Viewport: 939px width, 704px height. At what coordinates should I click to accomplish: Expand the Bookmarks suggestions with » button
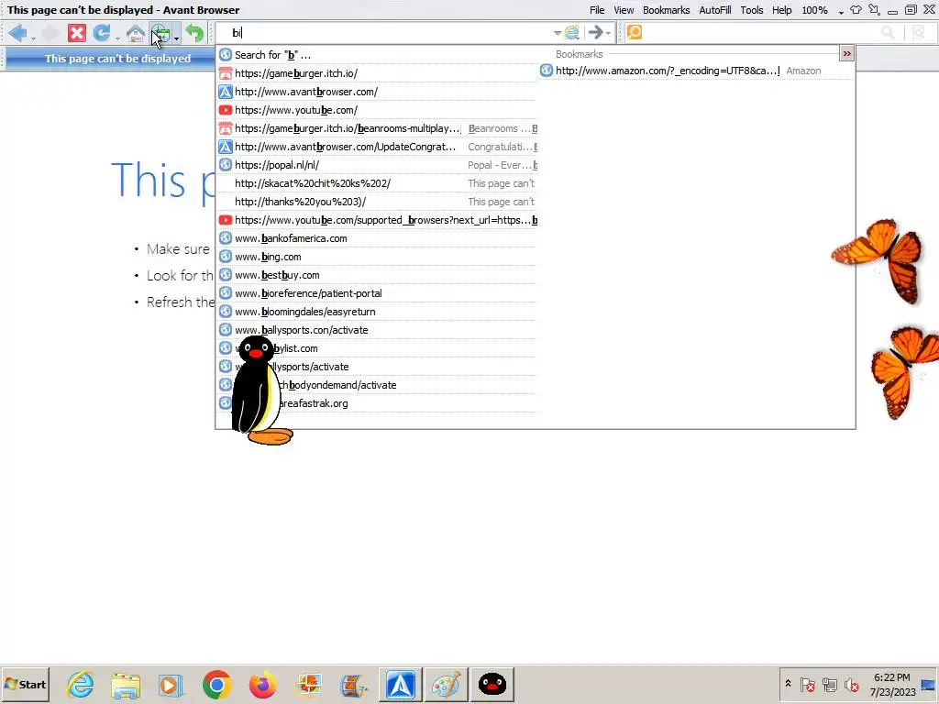click(x=846, y=54)
